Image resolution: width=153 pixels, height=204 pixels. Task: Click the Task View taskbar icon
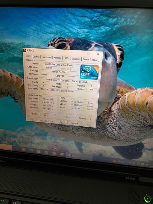[x=16, y=148]
